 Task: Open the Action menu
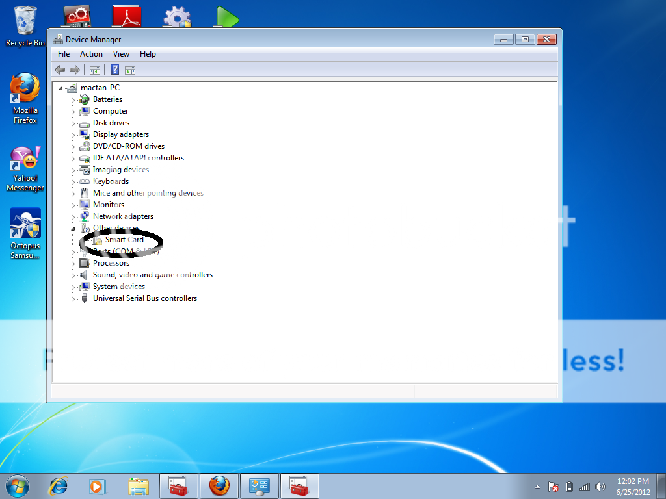[91, 54]
